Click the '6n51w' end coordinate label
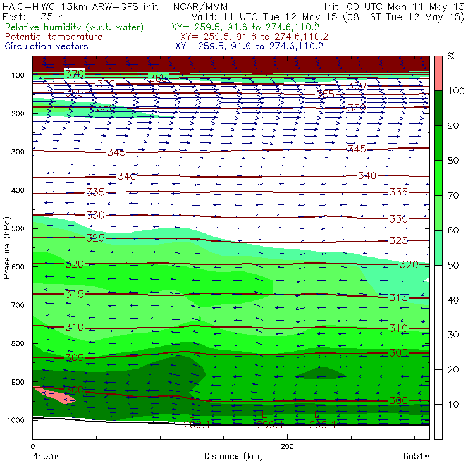Viewport: 468px width, 468px height. (416, 457)
